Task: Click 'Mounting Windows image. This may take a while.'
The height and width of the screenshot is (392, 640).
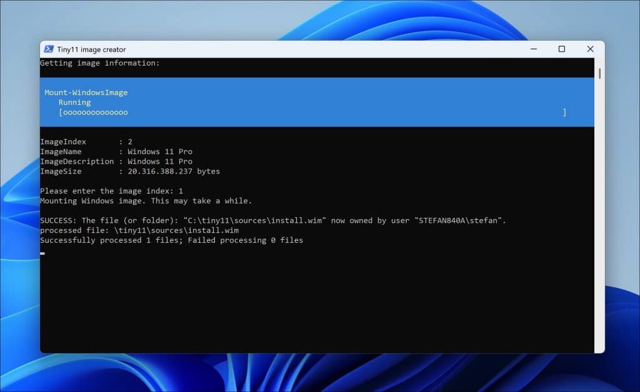Action: 146,201
